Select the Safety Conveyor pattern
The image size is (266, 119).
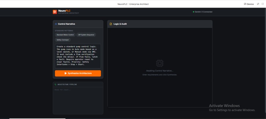[63, 40]
